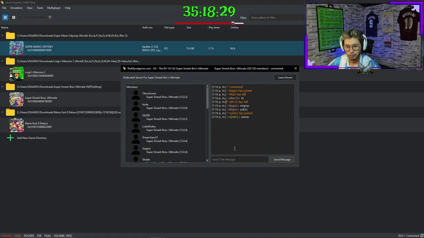Screen dimensions: 424x238
Task: Click the icon size slider handle
Action: tap(24, 17)
